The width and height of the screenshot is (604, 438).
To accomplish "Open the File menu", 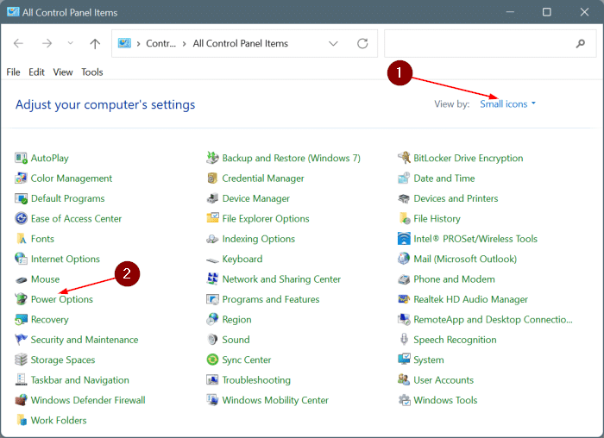I will [13, 72].
